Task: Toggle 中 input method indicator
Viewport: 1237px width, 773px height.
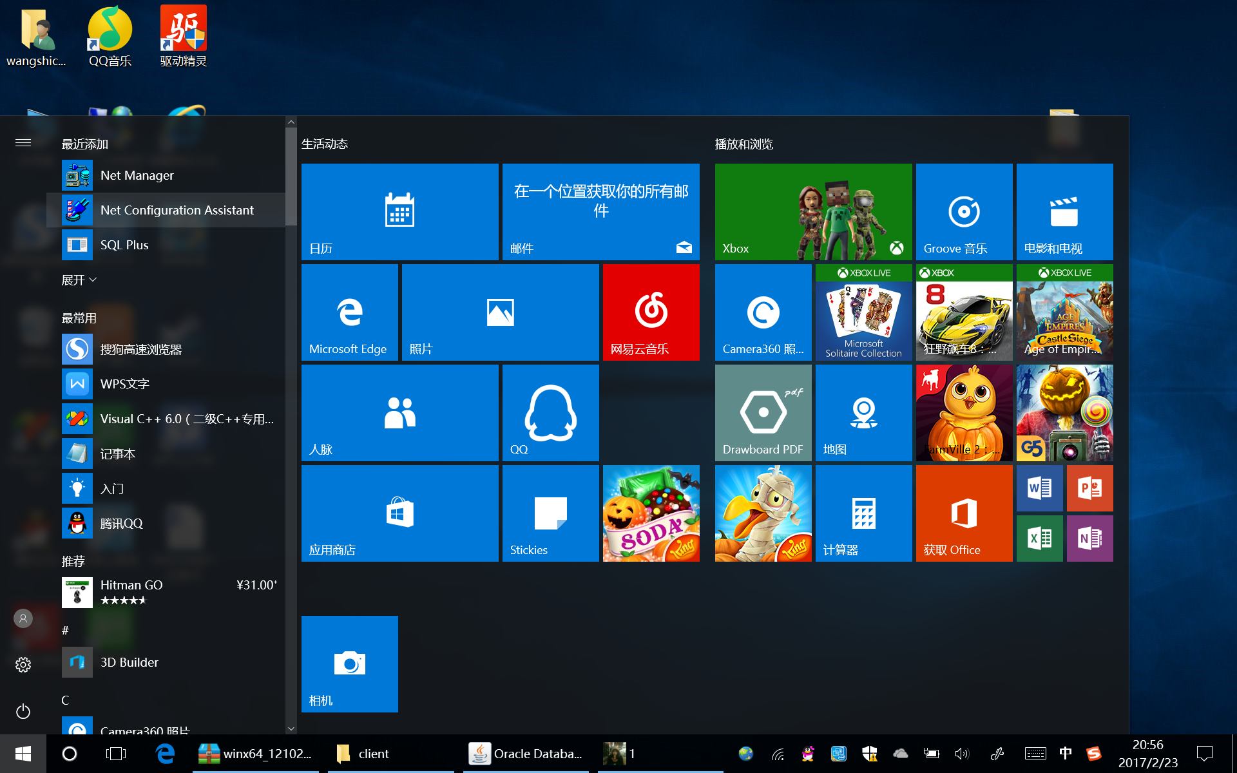Action: 1065,754
